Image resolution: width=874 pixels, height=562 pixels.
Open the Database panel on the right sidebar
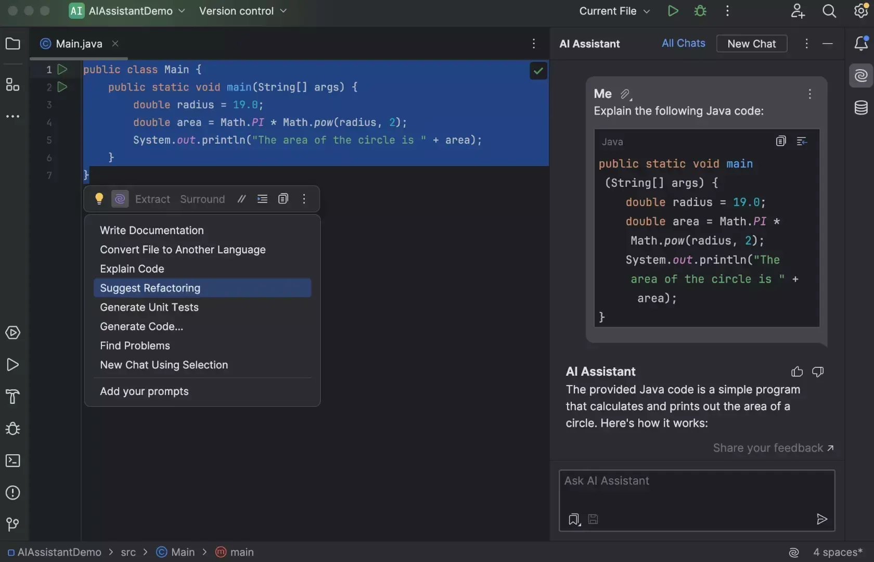point(862,108)
